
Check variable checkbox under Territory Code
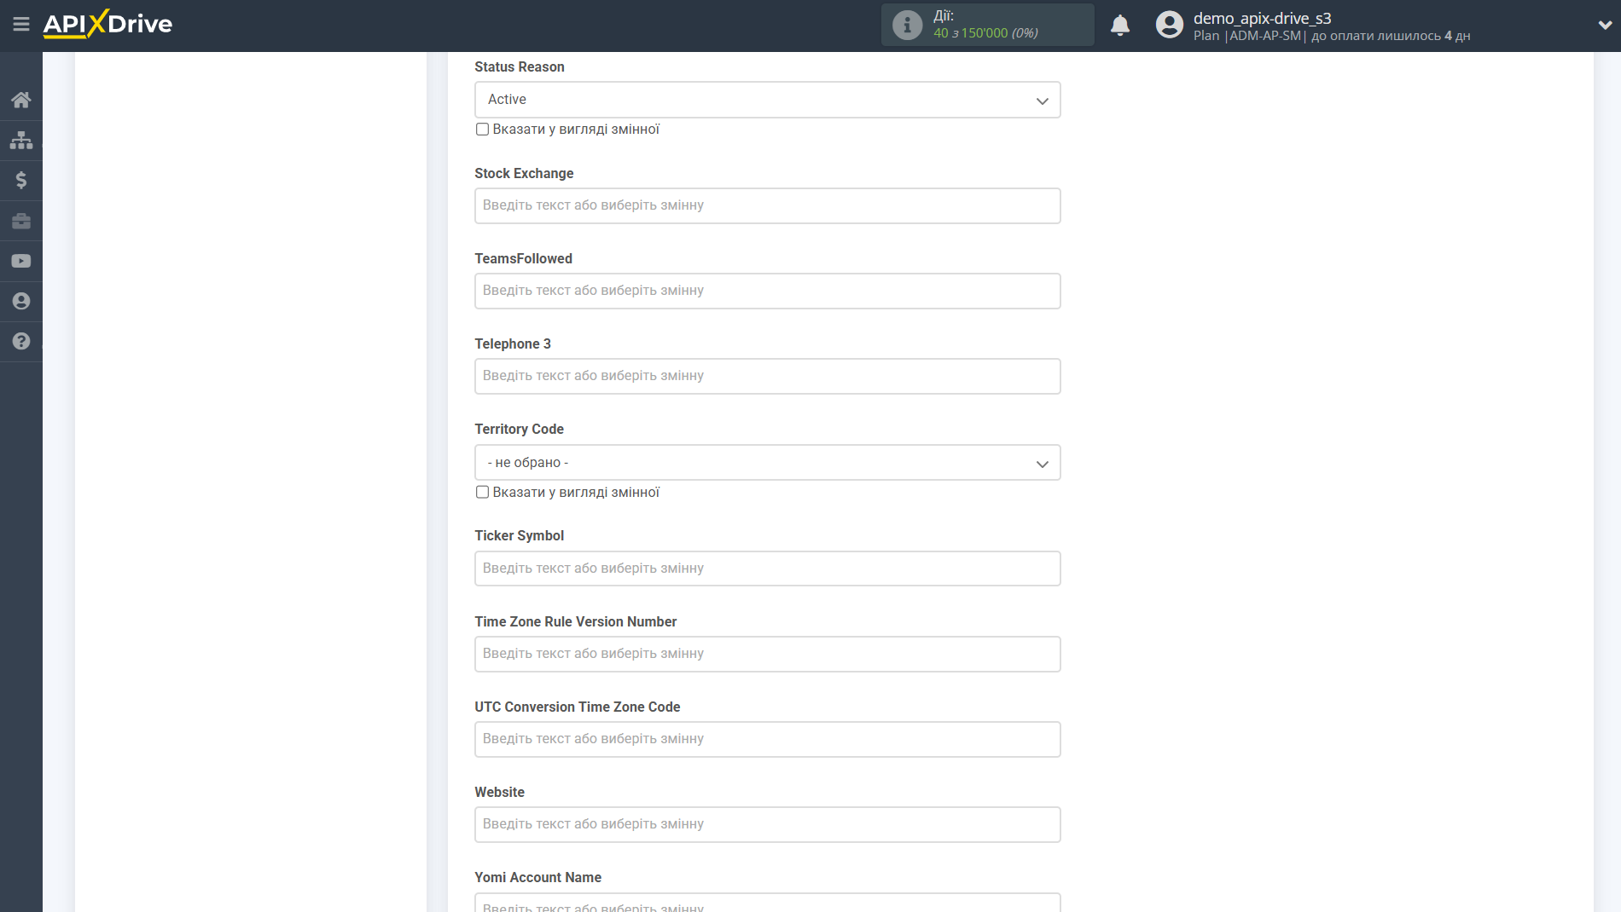click(482, 493)
